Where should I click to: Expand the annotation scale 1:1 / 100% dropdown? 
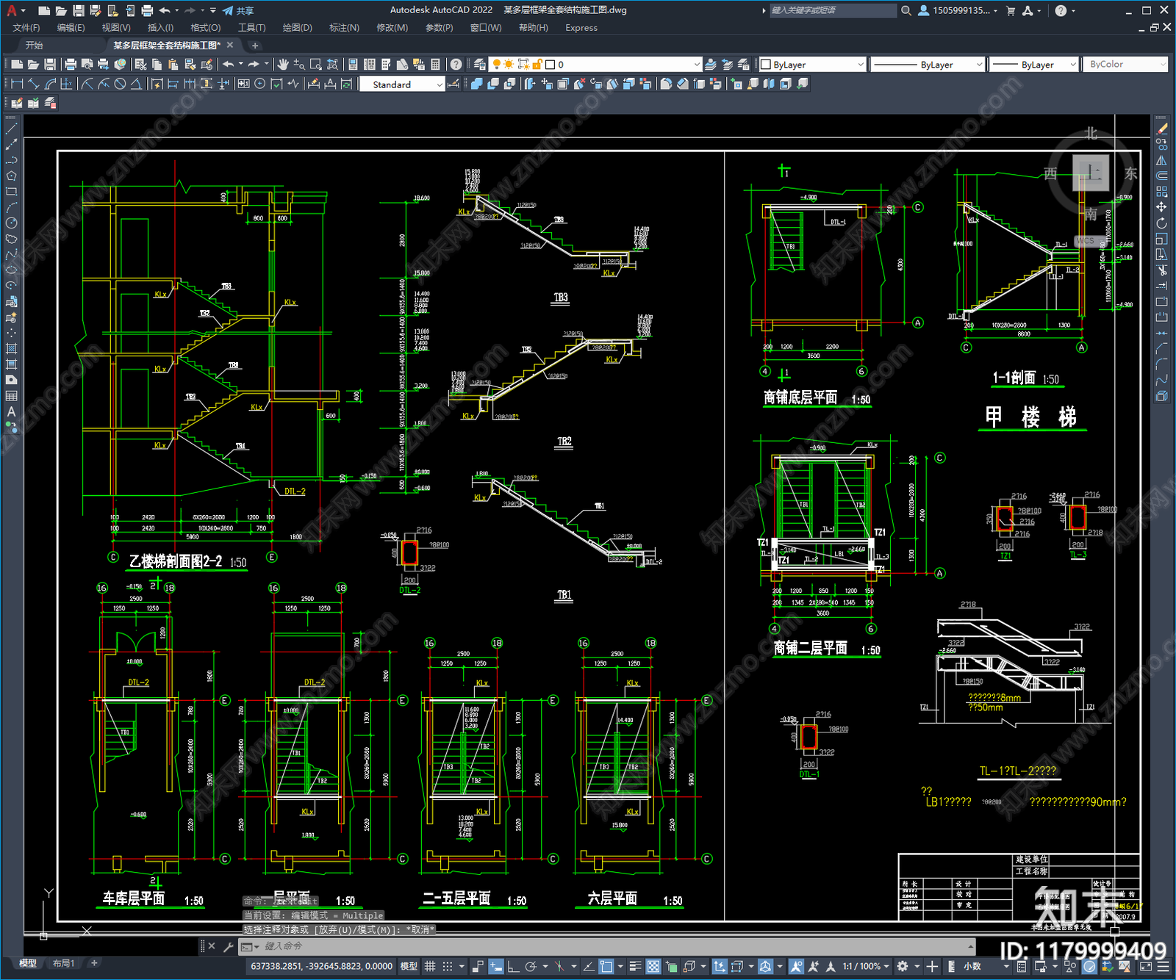point(866,966)
